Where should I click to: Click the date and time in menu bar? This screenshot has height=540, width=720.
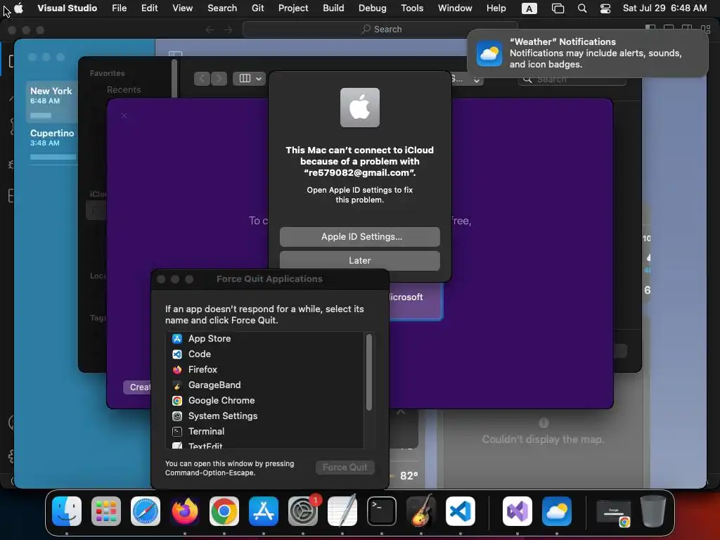pyautogui.click(x=664, y=8)
